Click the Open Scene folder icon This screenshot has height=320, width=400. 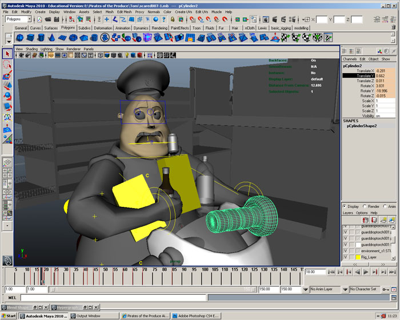48,19
